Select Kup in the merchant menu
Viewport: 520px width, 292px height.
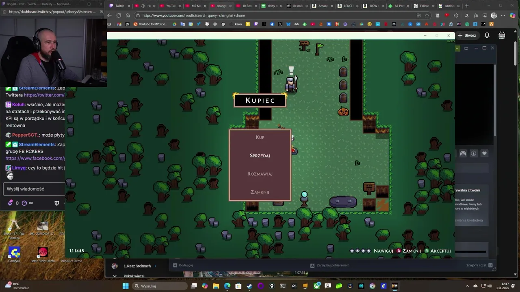(x=260, y=137)
